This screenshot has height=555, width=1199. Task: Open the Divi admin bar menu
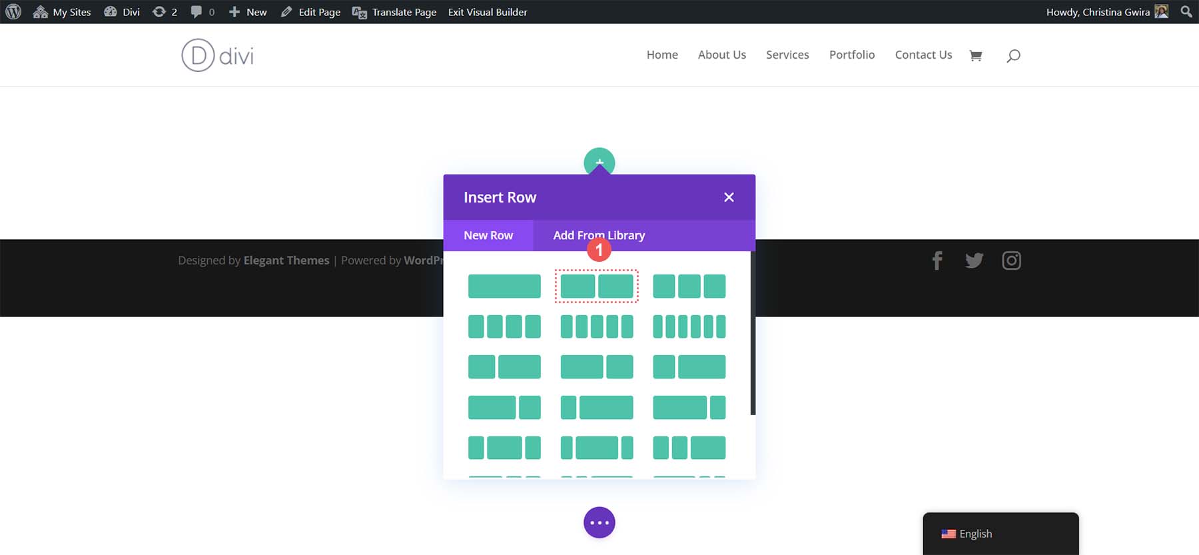pos(122,12)
